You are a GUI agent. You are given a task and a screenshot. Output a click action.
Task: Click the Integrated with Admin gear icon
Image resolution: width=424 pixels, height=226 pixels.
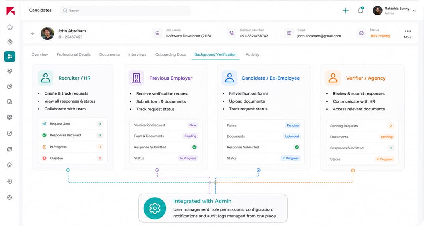tap(155, 208)
